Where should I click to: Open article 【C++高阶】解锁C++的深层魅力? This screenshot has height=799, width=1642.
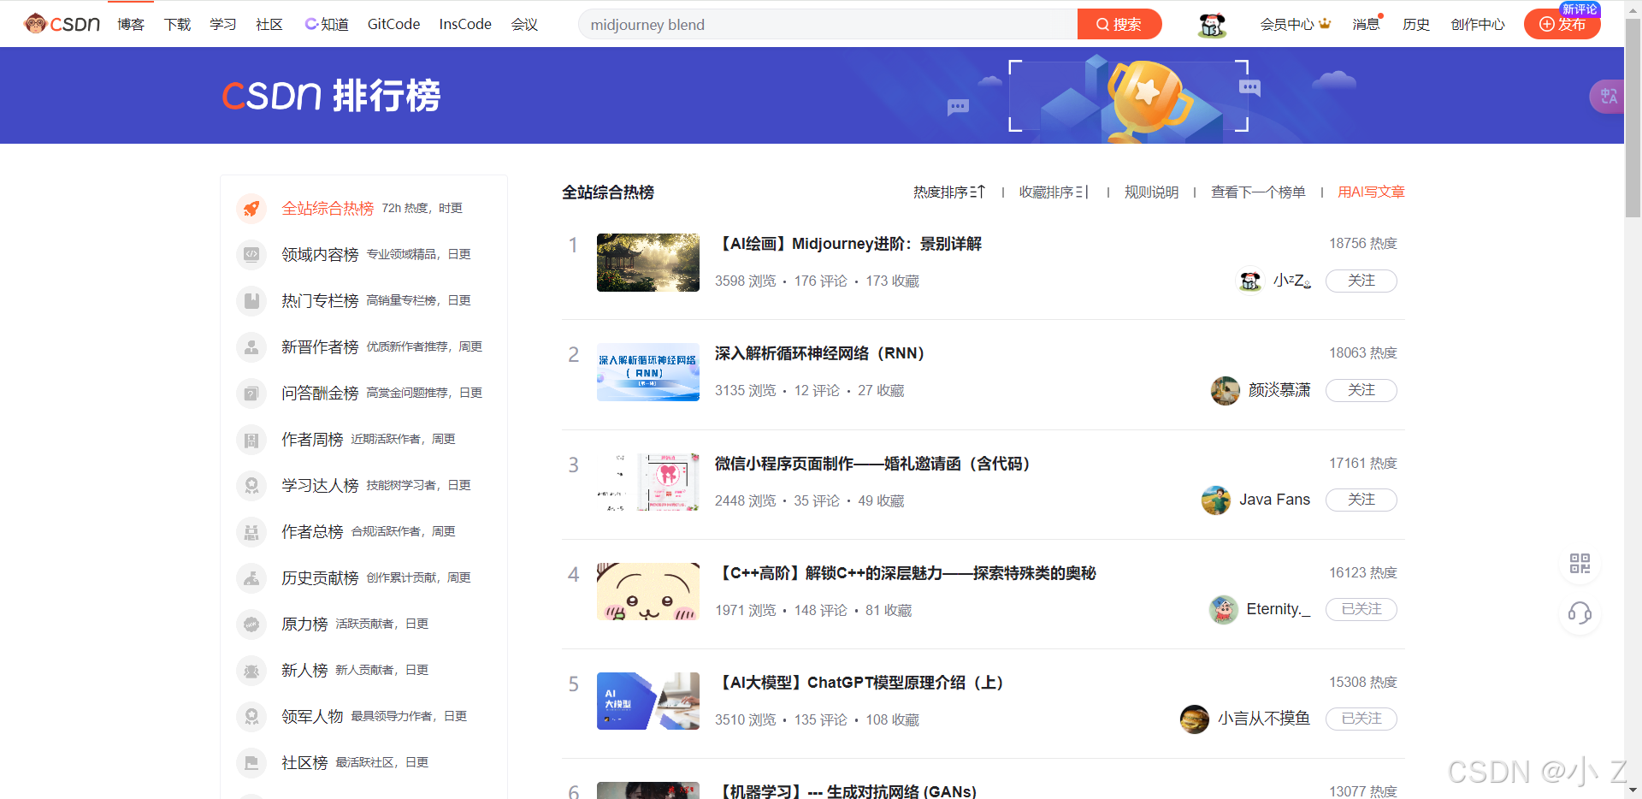tap(906, 573)
